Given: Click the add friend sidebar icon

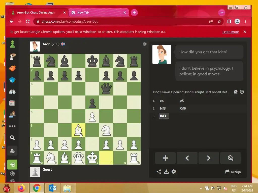Looking at the screenshot, I should pyautogui.click(x=12, y=151).
